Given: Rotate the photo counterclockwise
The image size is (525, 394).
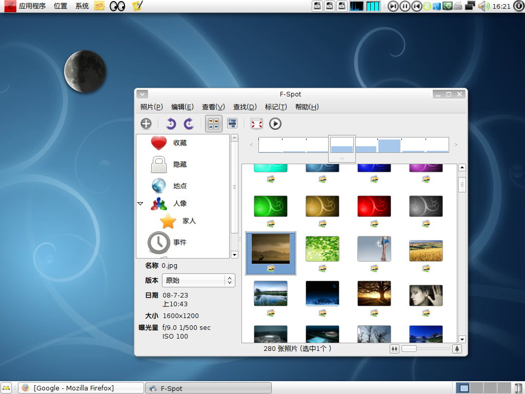Looking at the screenshot, I should [x=171, y=124].
